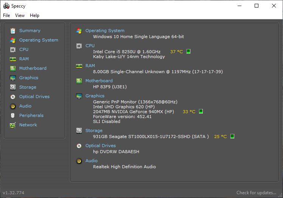Image resolution: width=283 pixels, height=198 pixels.
Task: Select Audio in the sidebar
Action: click(25, 106)
